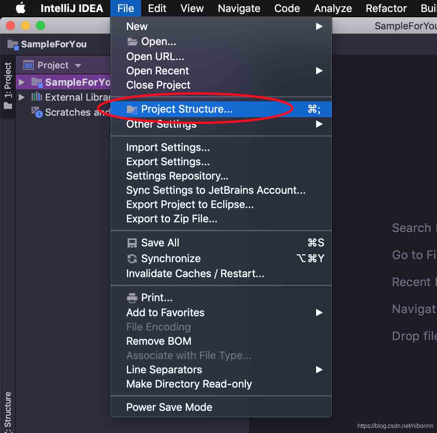
Task: Choose Invalidate Caches / Restart...
Action: click(221, 273)
